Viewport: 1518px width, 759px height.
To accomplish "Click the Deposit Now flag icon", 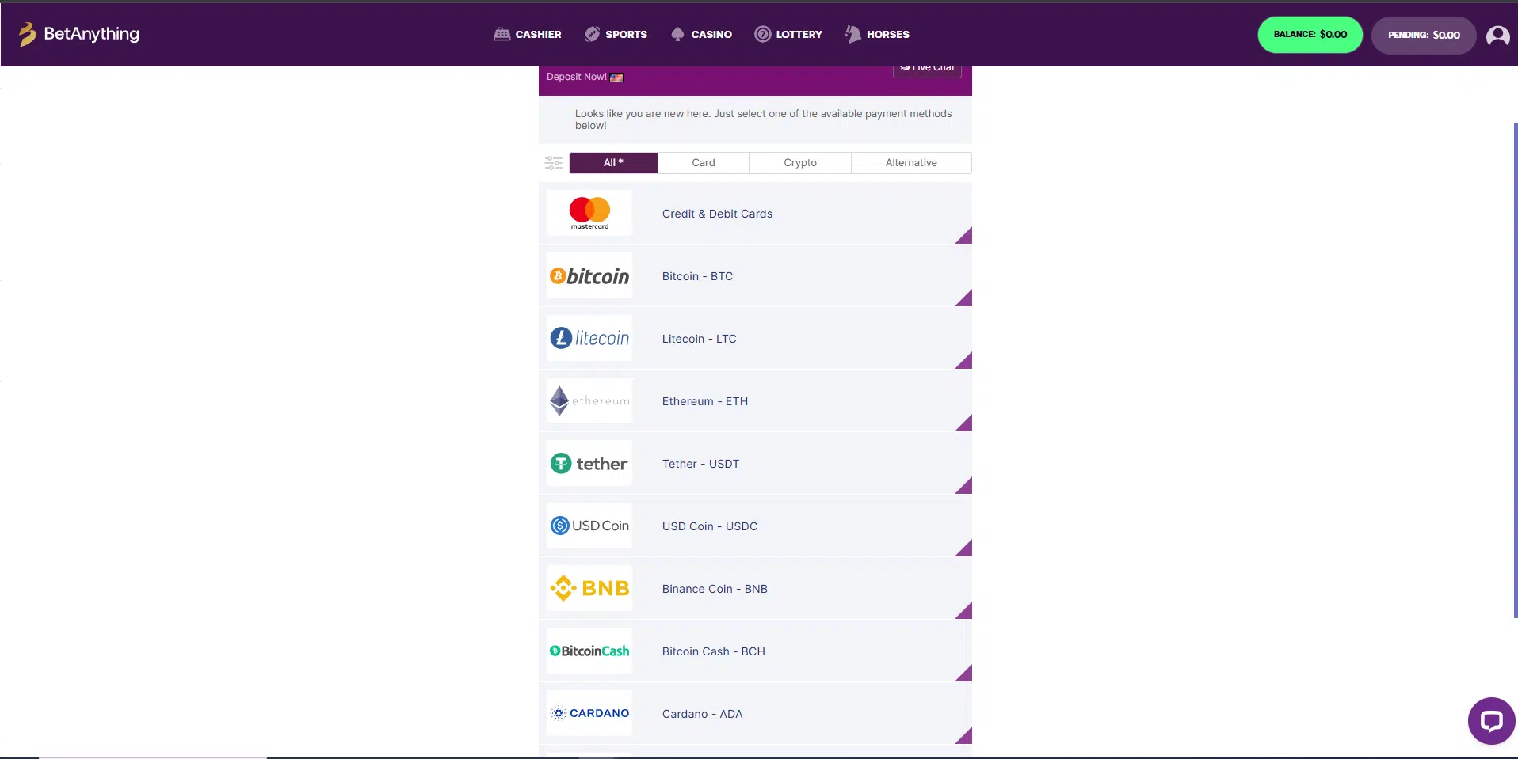I will 616,78.
